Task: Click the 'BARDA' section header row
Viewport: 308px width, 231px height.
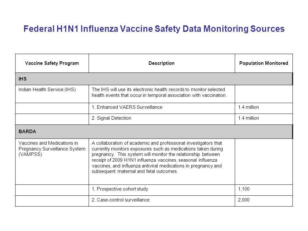Action: (x=154, y=132)
